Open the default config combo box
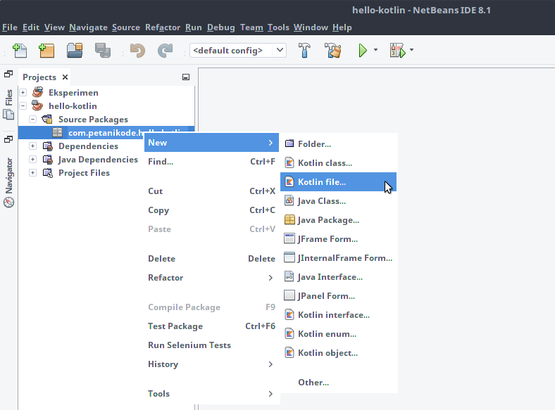555x410 pixels. pyautogui.click(x=238, y=50)
